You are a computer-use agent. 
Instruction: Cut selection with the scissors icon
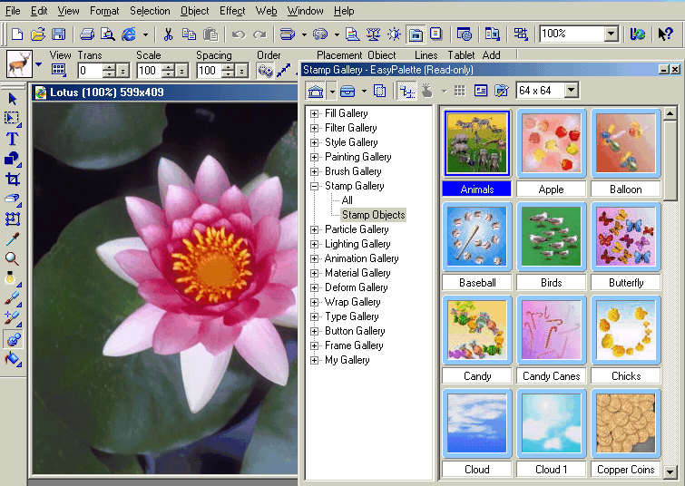click(168, 34)
